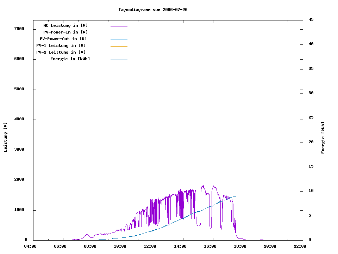Click the 45 value on the energy axis
The height and width of the screenshot is (254, 338).
click(311, 19)
